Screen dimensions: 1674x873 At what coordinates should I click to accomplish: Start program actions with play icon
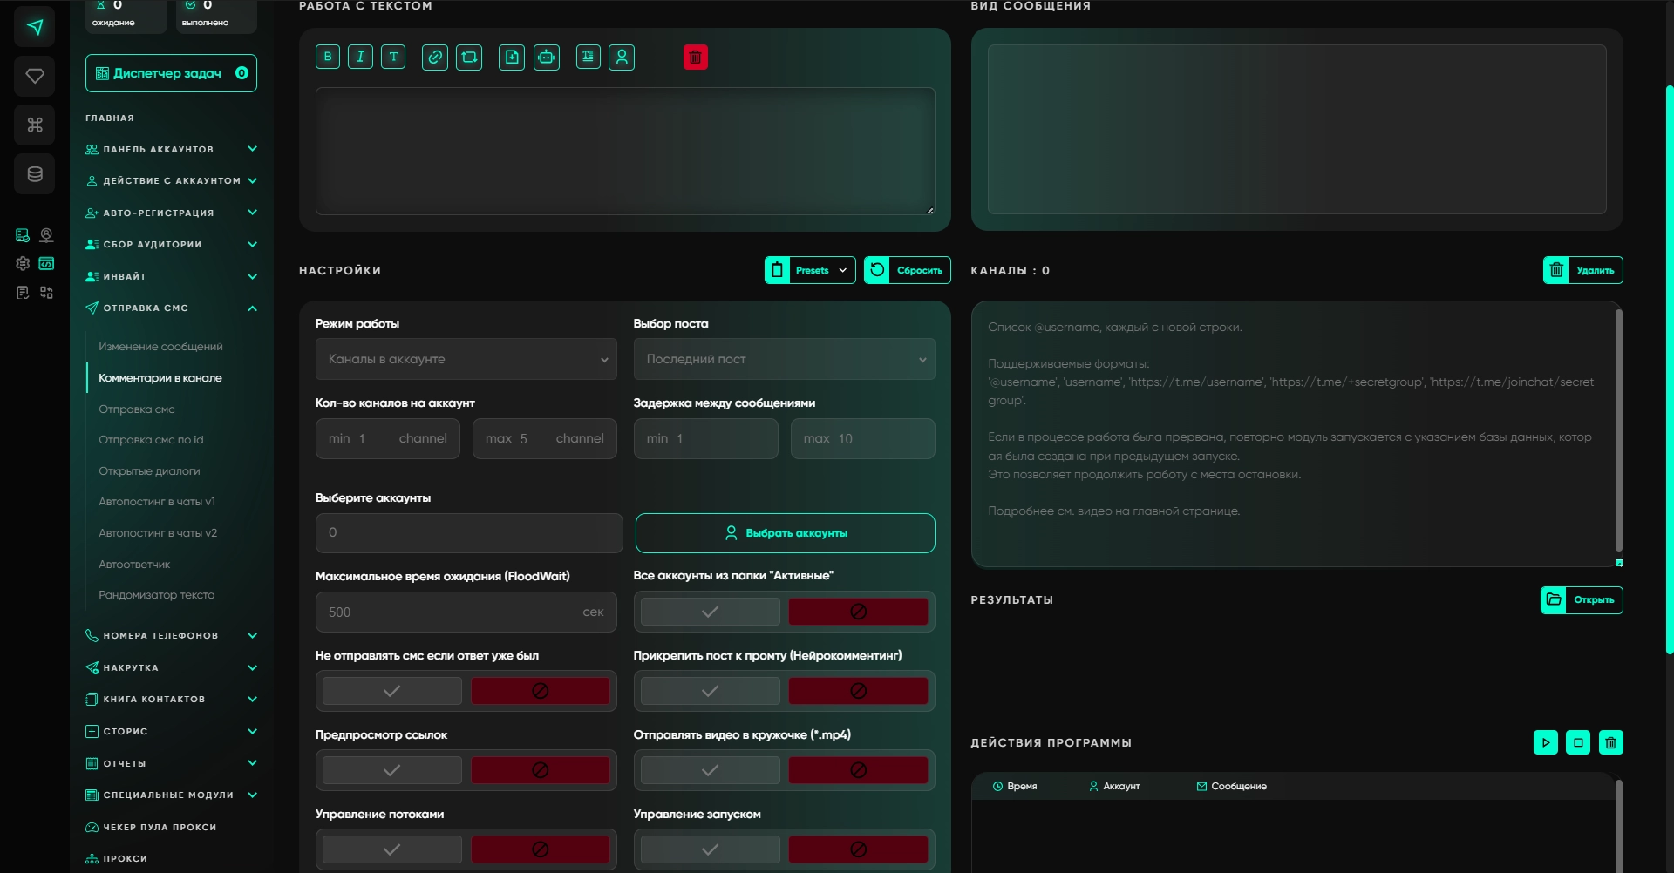1545,743
